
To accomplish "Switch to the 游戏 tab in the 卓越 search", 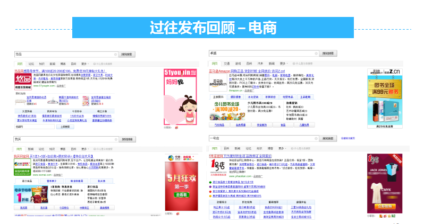I will [x=238, y=64].
